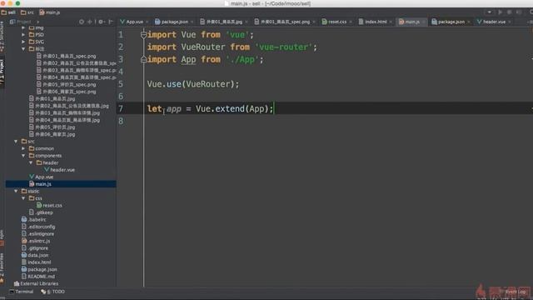Close the reset.css tab

click(x=351, y=22)
